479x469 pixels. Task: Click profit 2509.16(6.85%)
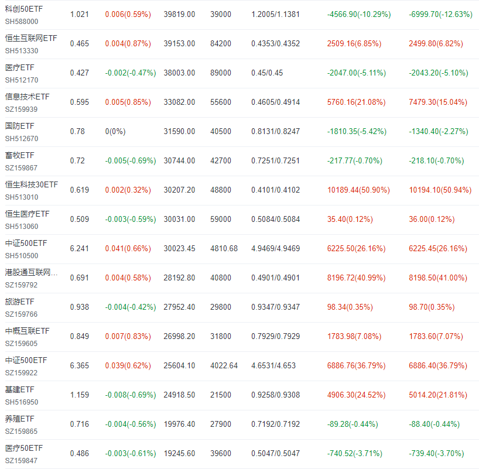pyautogui.click(x=354, y=44)
